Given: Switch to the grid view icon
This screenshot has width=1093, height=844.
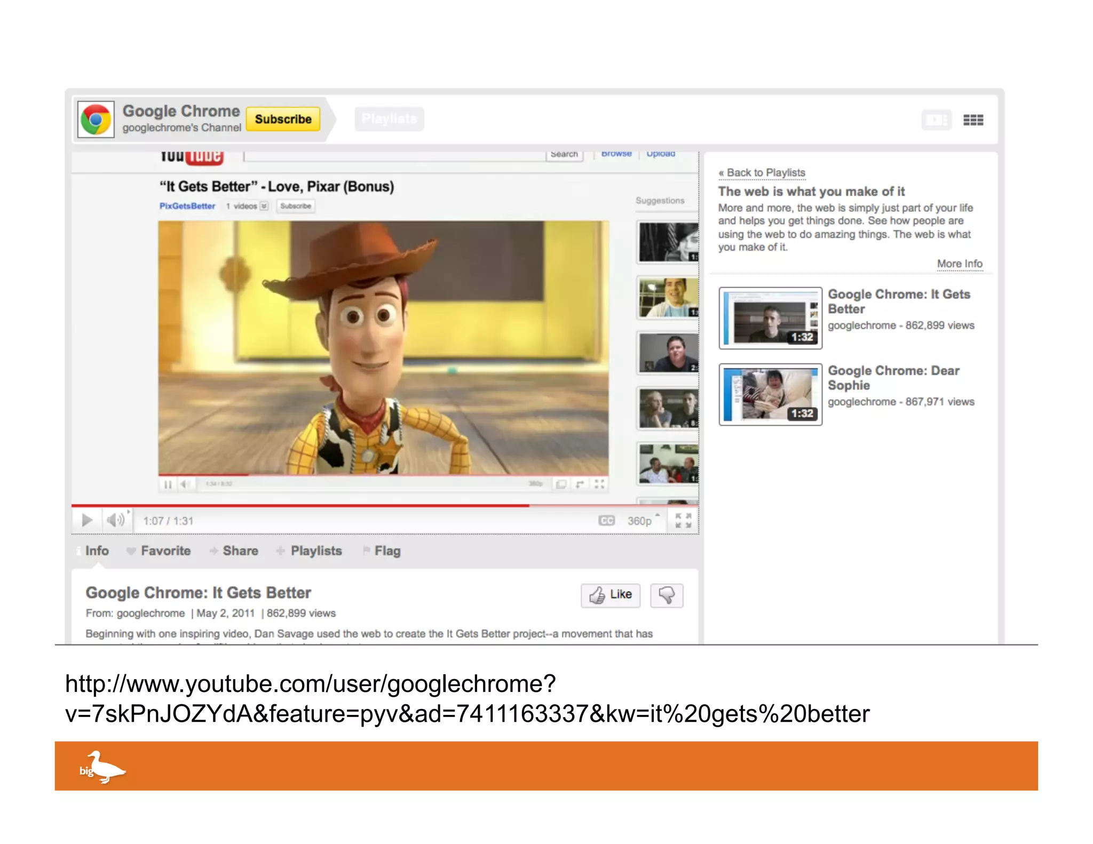Looking at the screenshot, I should [973, 120].
